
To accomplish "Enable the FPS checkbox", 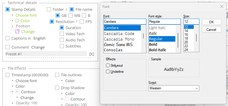I will point(82,22).
